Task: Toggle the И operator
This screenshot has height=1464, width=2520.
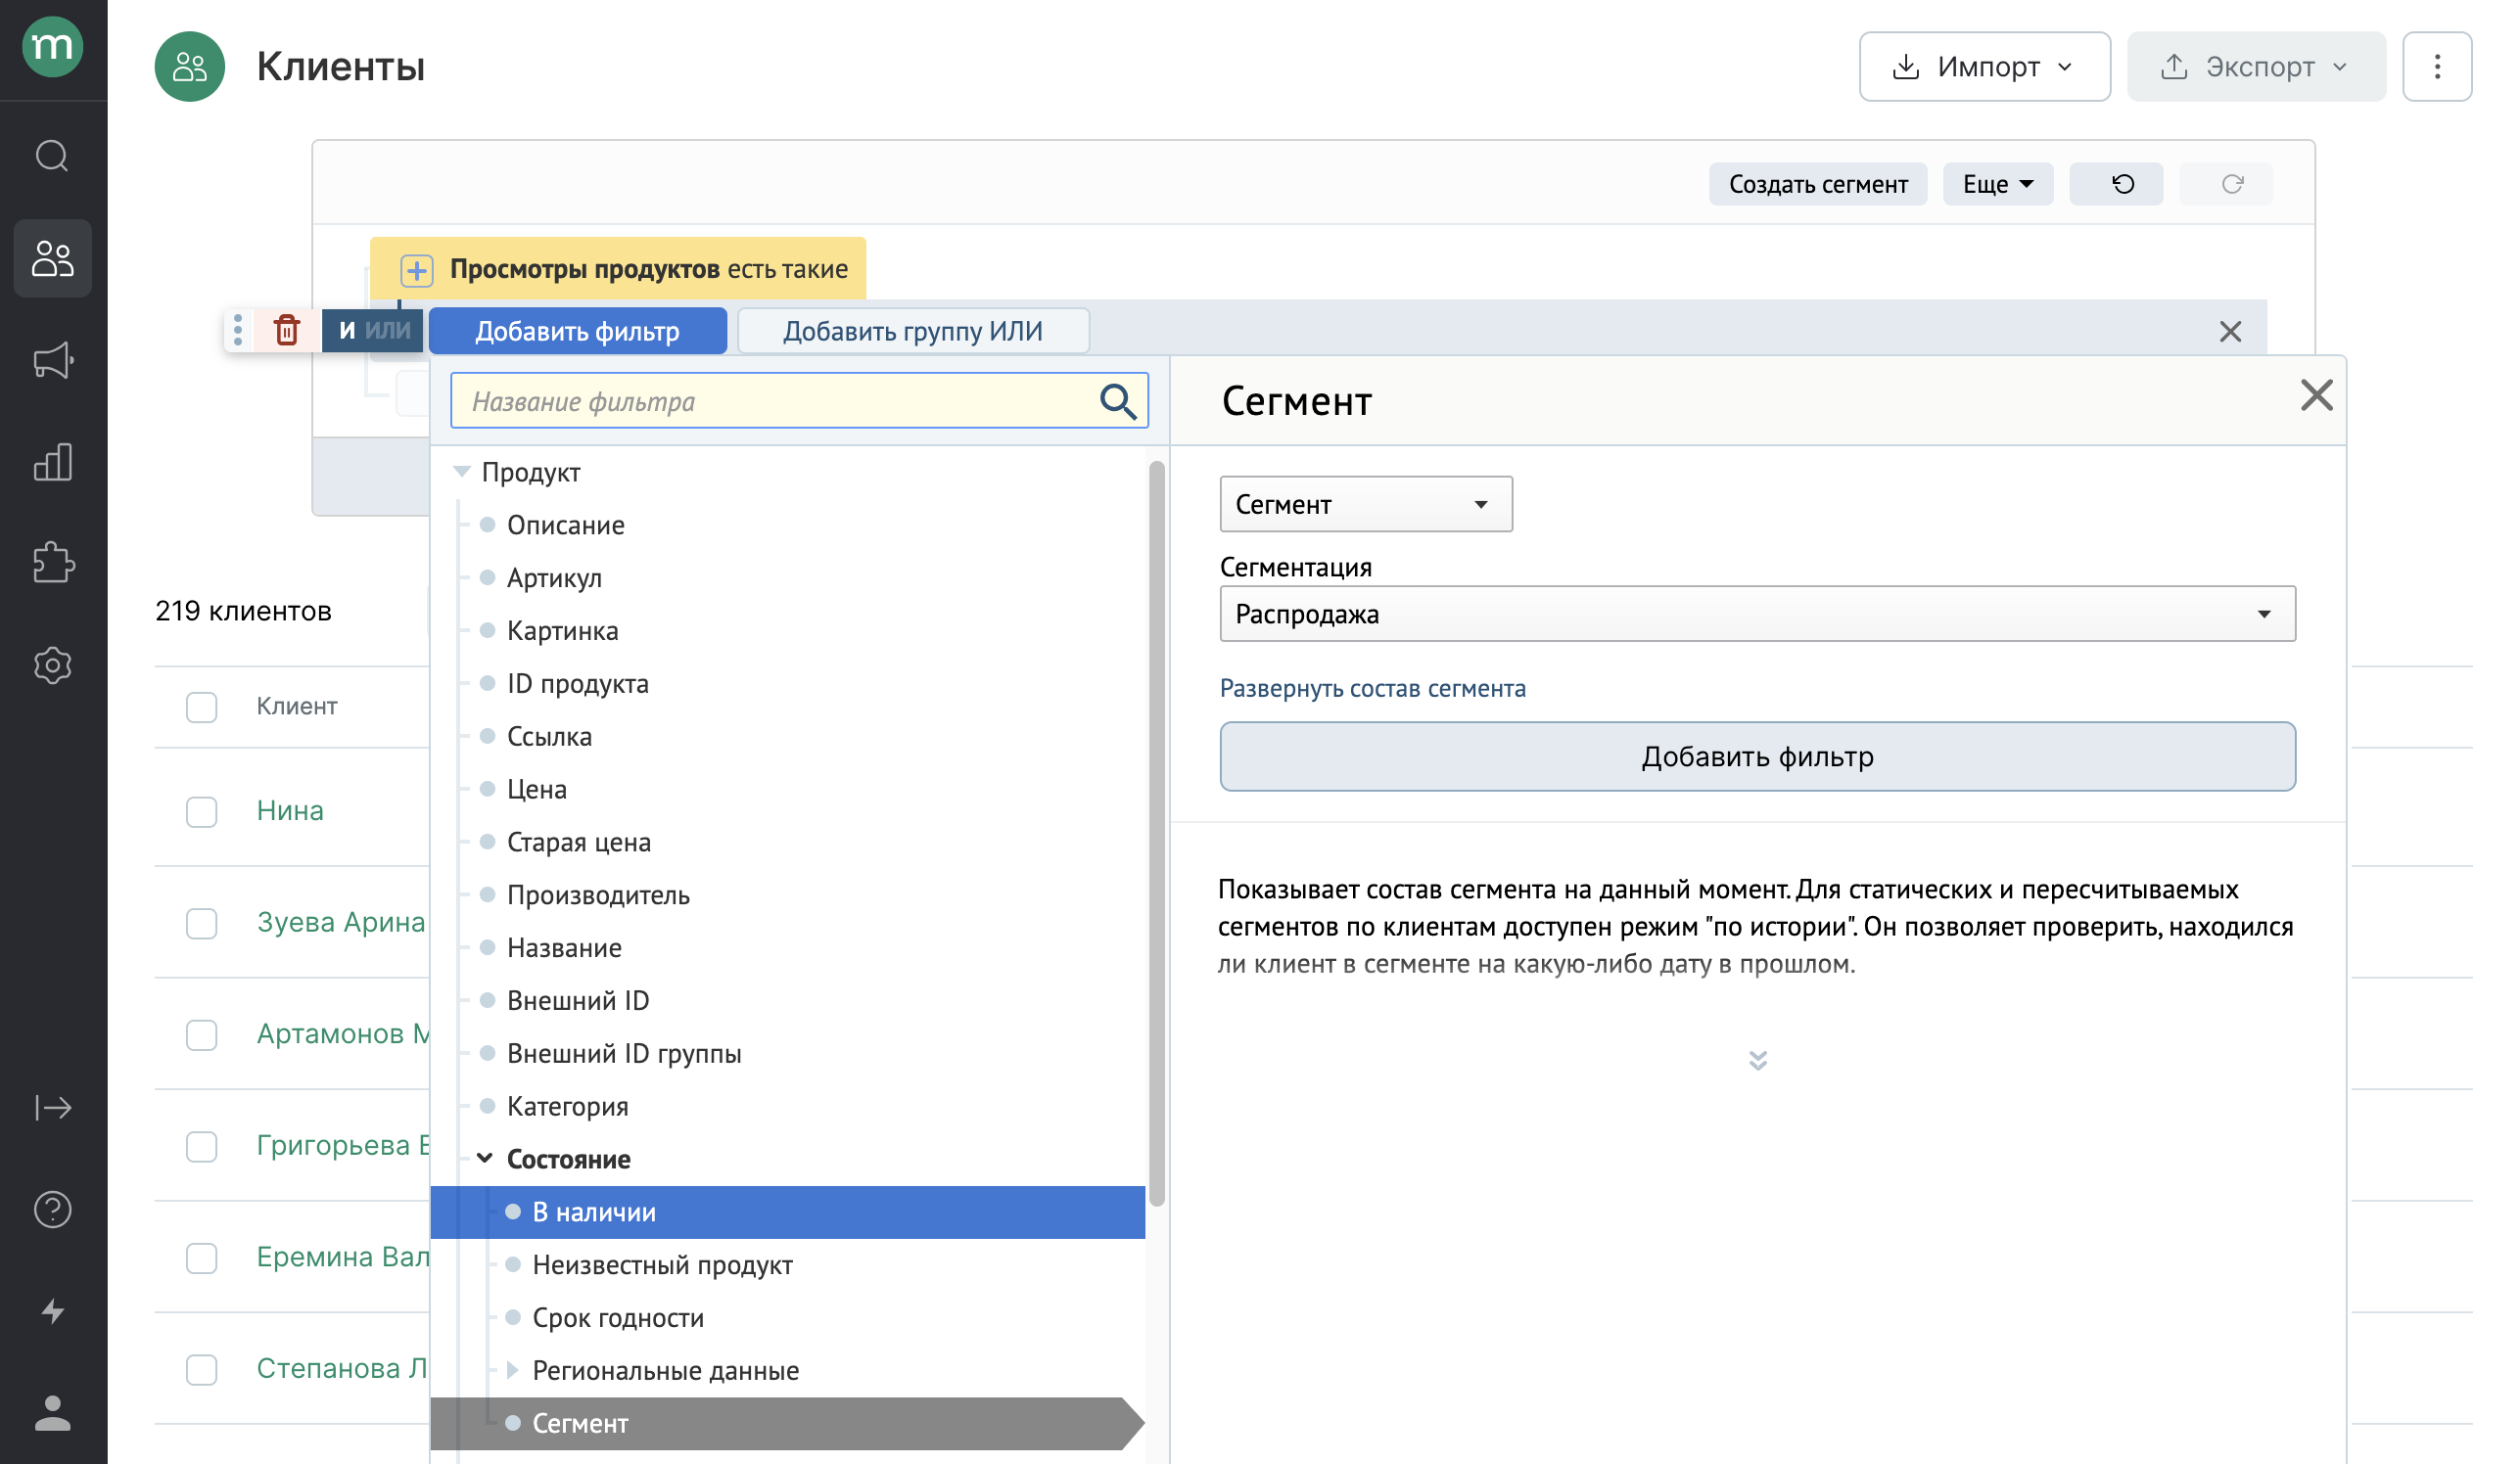Action: pos(347,330)
